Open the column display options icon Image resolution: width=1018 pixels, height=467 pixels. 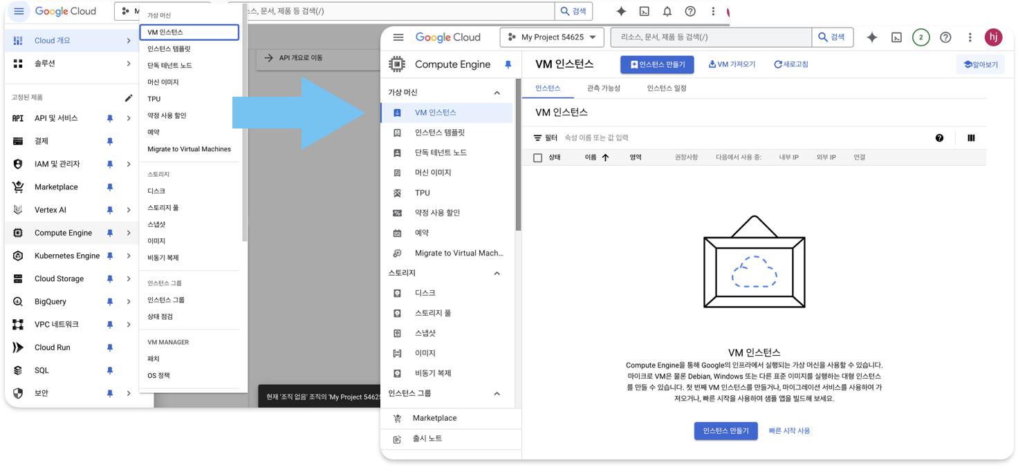point(971,138)
